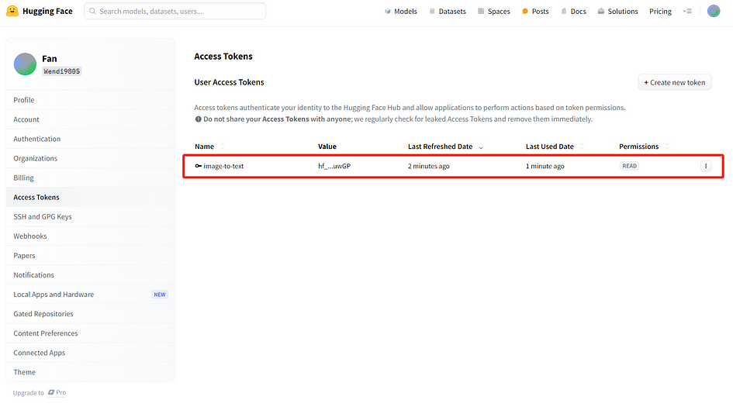
Task: Click the Value column header
Action: pyautogui.click(x=327, y=147)
